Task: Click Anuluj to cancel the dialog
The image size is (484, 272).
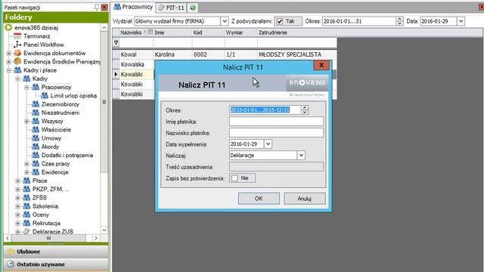Action: (304, 199)
